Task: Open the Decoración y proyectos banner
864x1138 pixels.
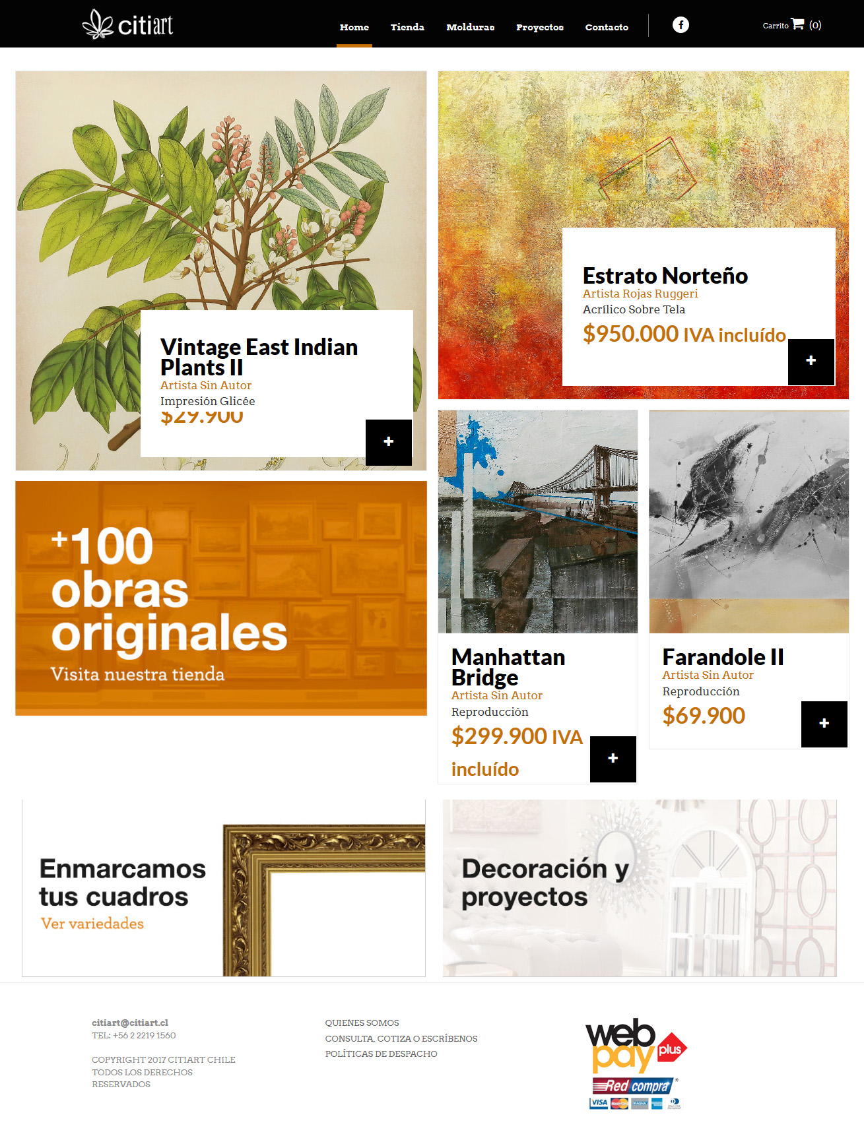Action: [640, 888]
